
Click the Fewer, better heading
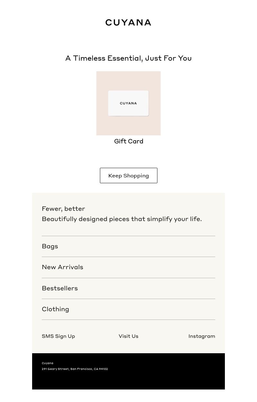[x=63, y=209]
